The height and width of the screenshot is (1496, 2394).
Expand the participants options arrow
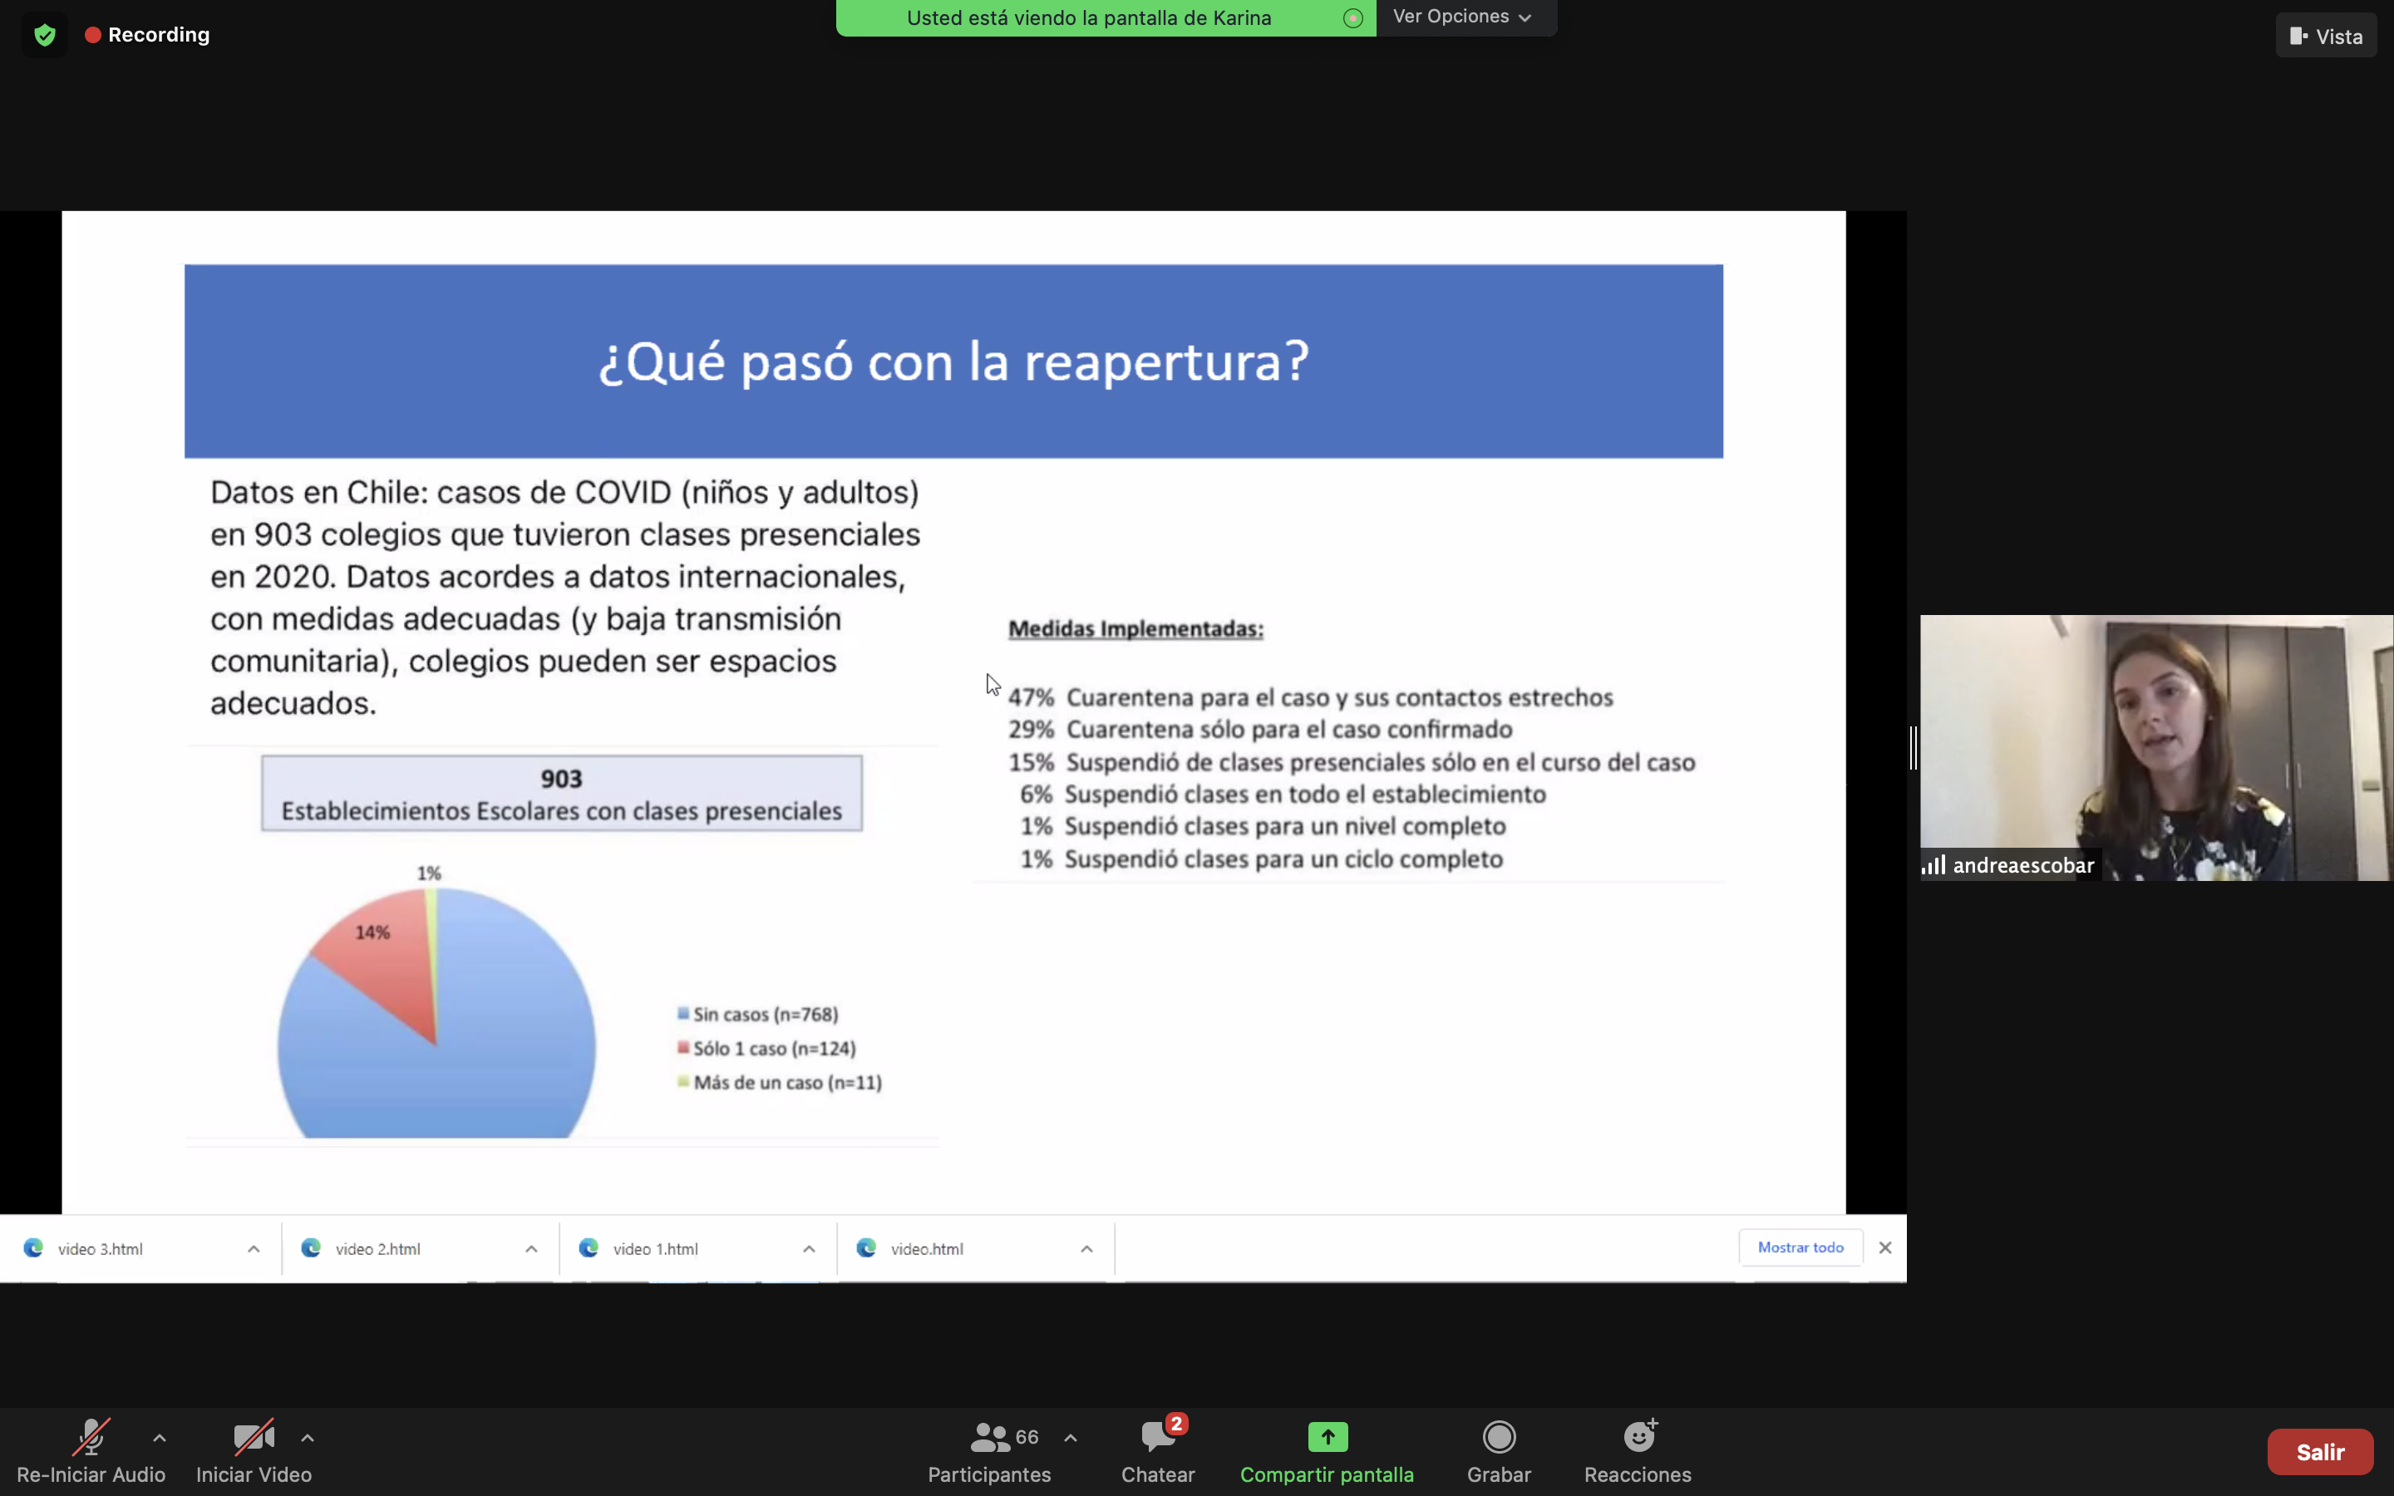(1071, 1438)
